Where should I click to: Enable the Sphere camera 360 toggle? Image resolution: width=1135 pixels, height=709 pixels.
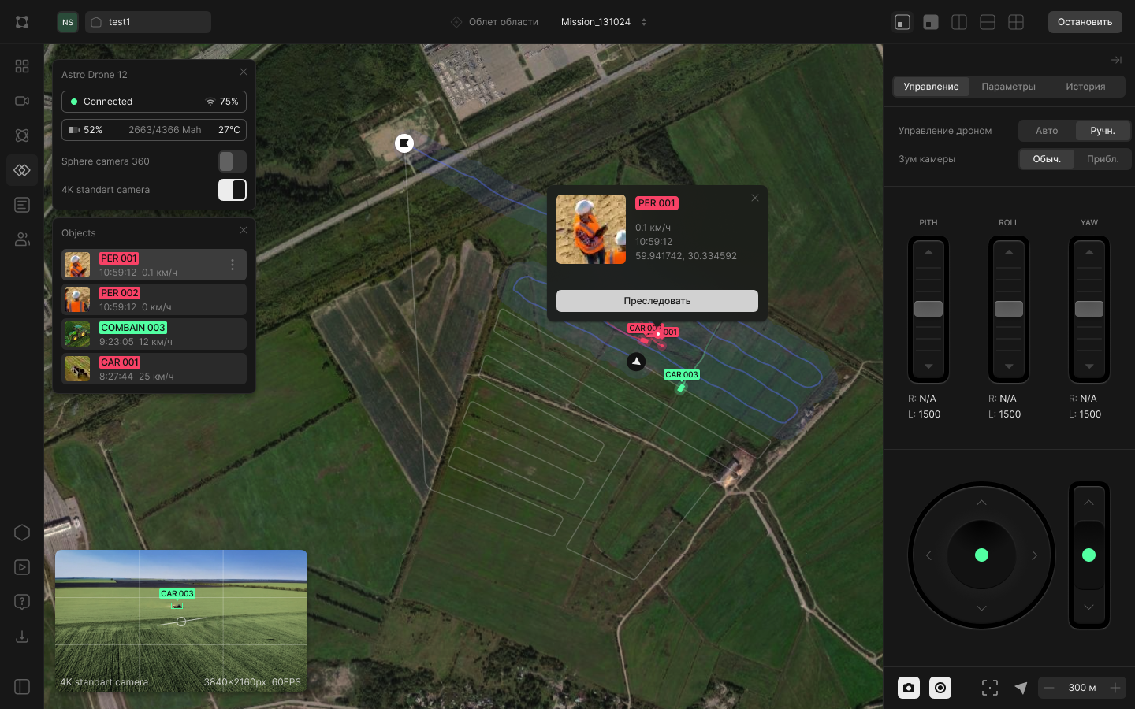point(233,161)
